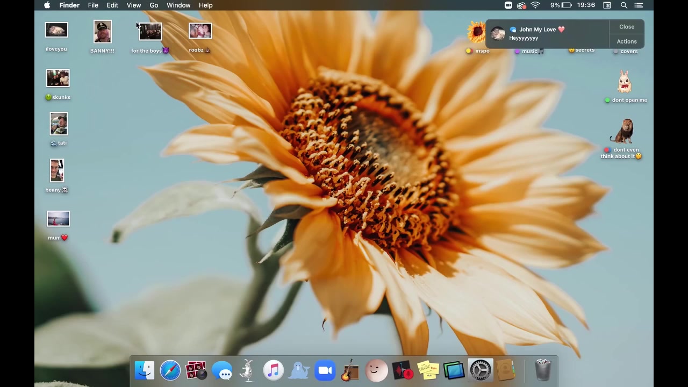Click the calendar-style menu bar icon
Viewport: 688px width, 387px height.
pyautogui.click(x=607, y=5)
